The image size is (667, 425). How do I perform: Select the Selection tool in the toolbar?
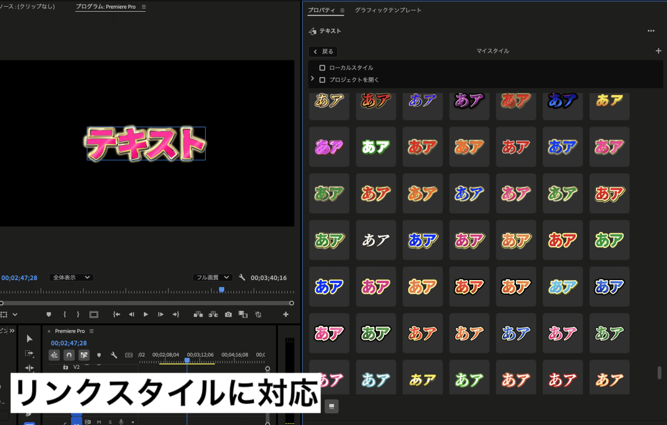29,338
